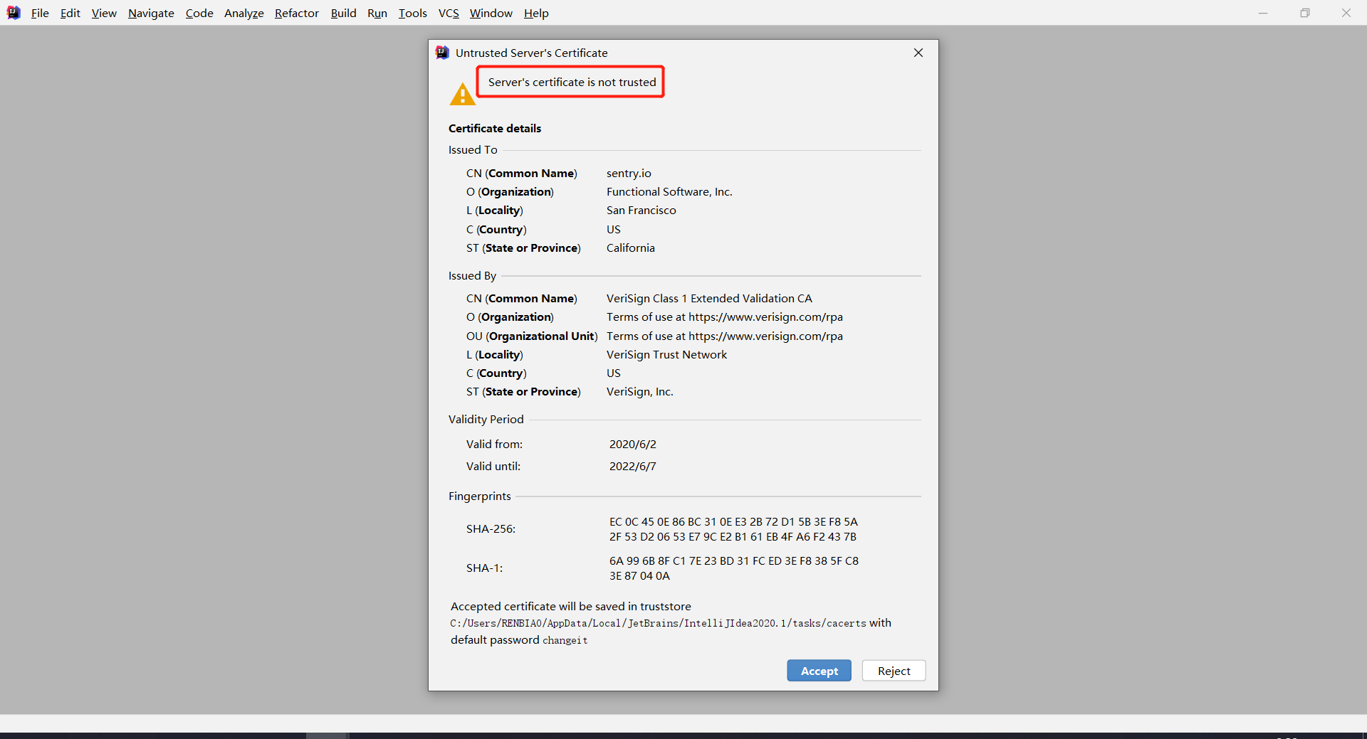The image size is (1367, 739).
Task: Close the IntelliJ main window
Action: click(1346, 13)
